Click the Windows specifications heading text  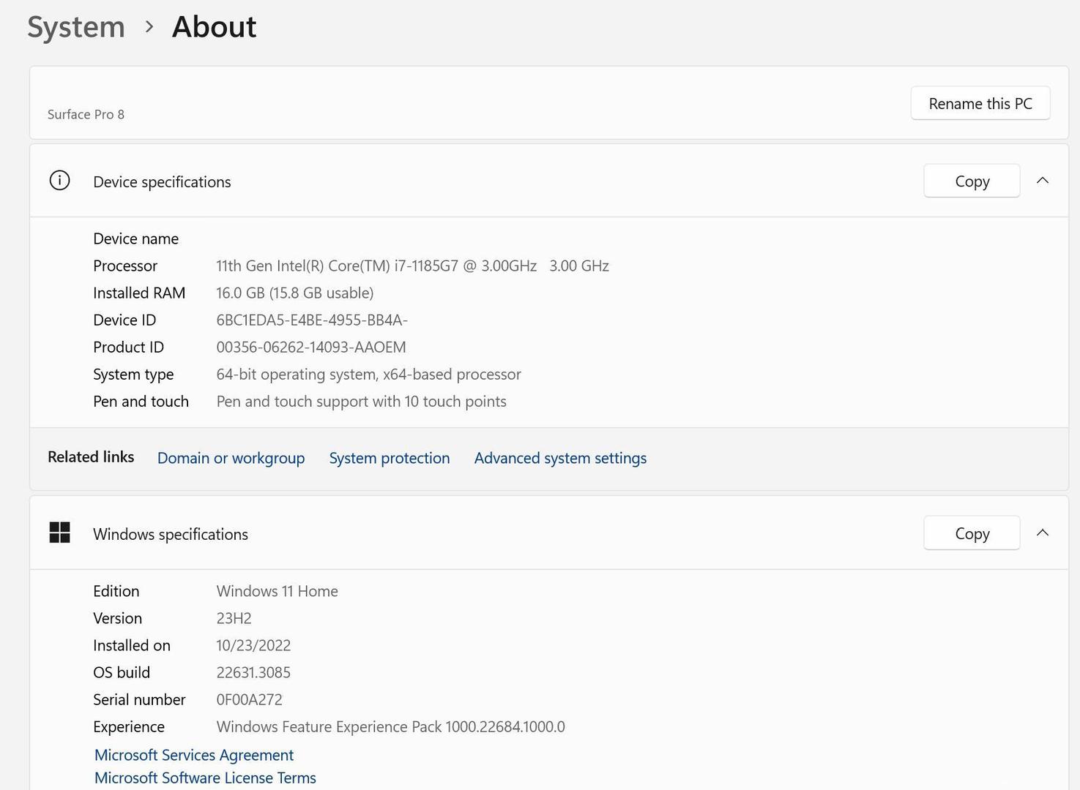[171, 535]
